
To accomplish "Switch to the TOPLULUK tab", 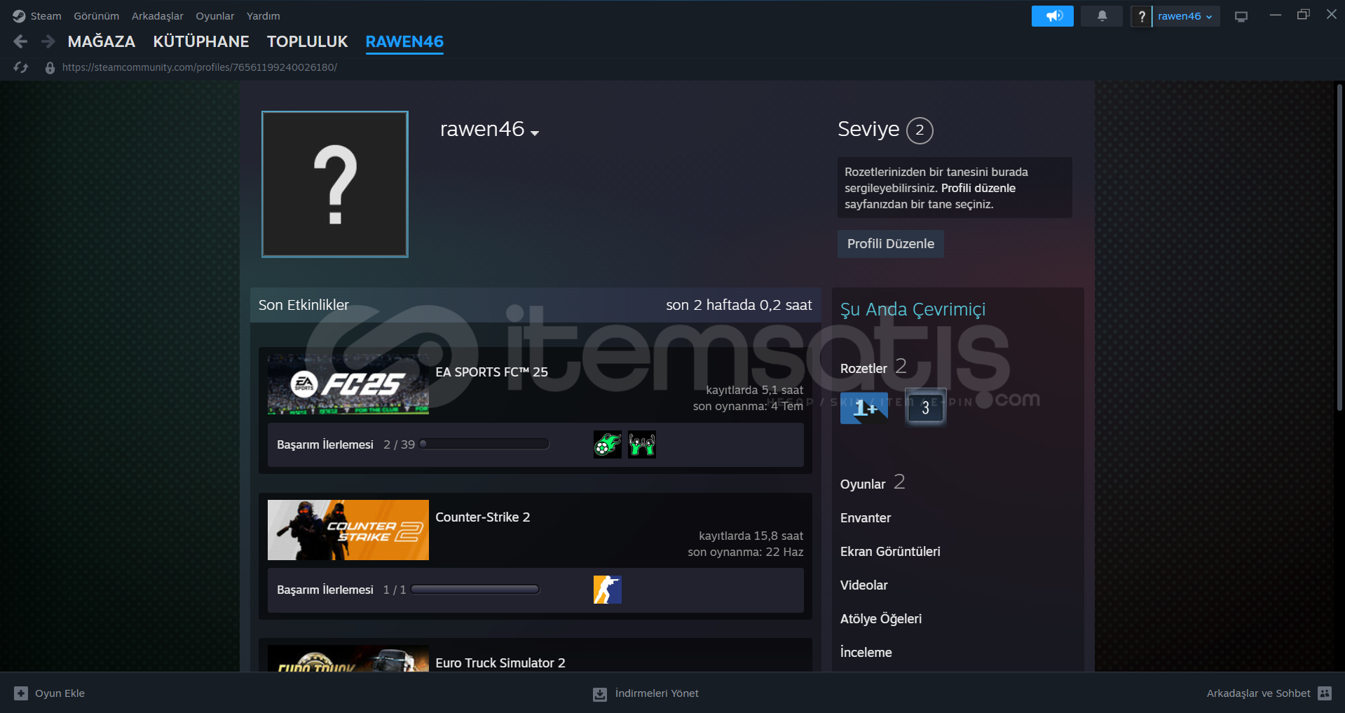I will tap(307, 42).
